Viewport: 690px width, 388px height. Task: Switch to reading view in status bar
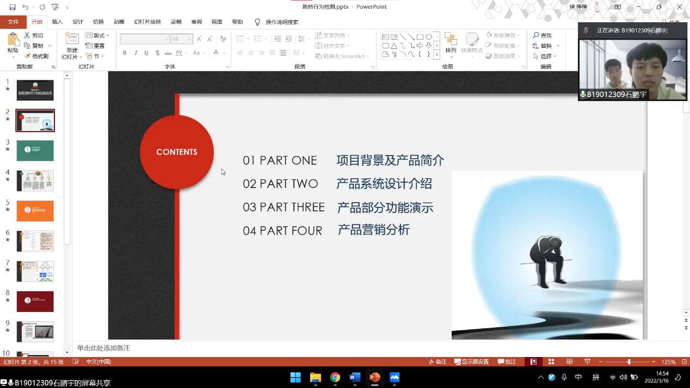coord(569,362)
